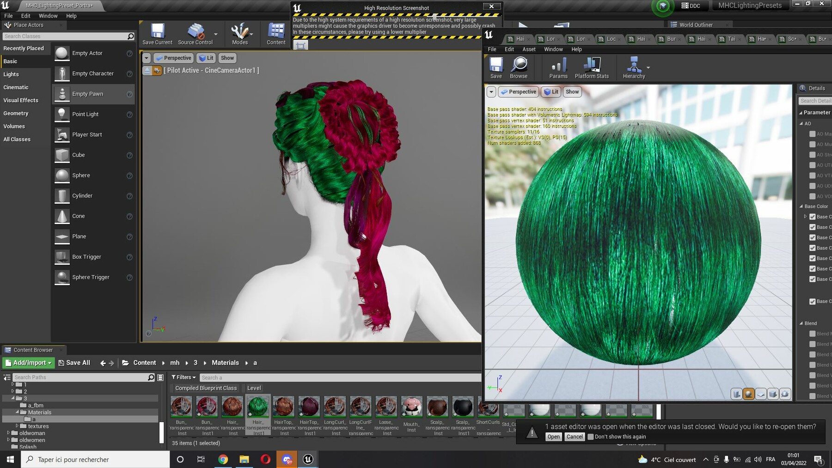
Task: Click Save Current in the main toolbar
Action: coord(157,34)
